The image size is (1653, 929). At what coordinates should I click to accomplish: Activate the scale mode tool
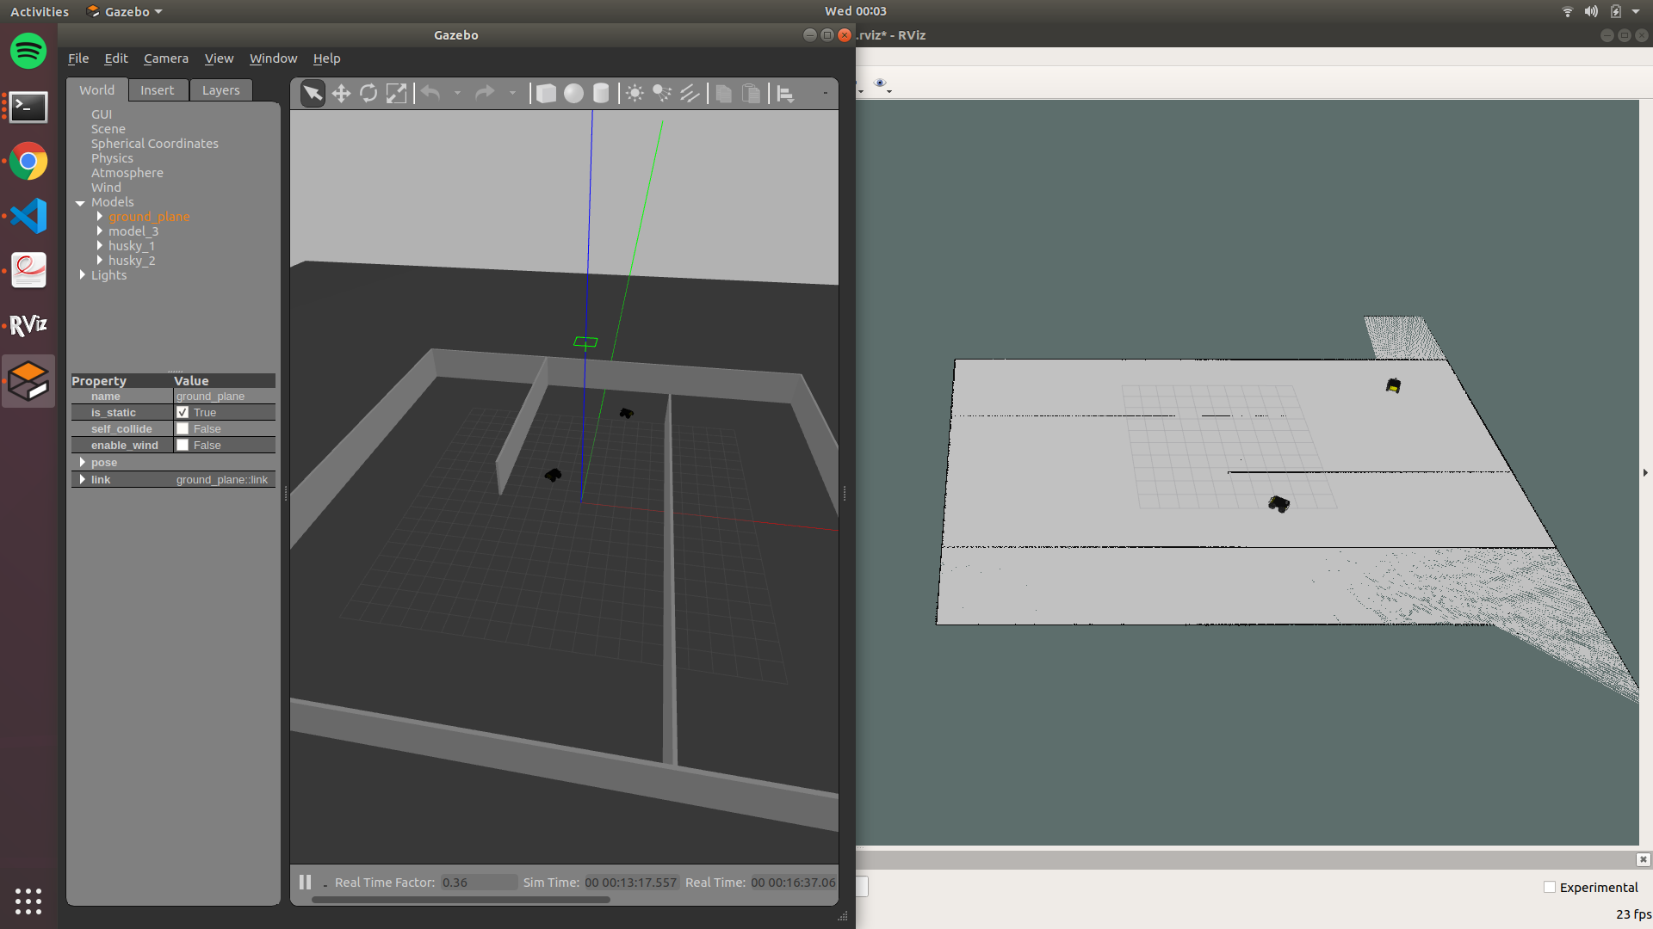(x=396, y=93)
